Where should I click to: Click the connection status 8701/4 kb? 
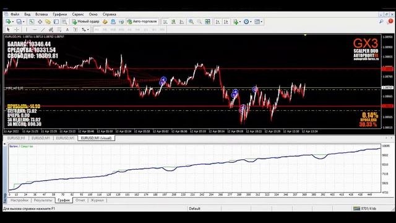coord(365,209)
